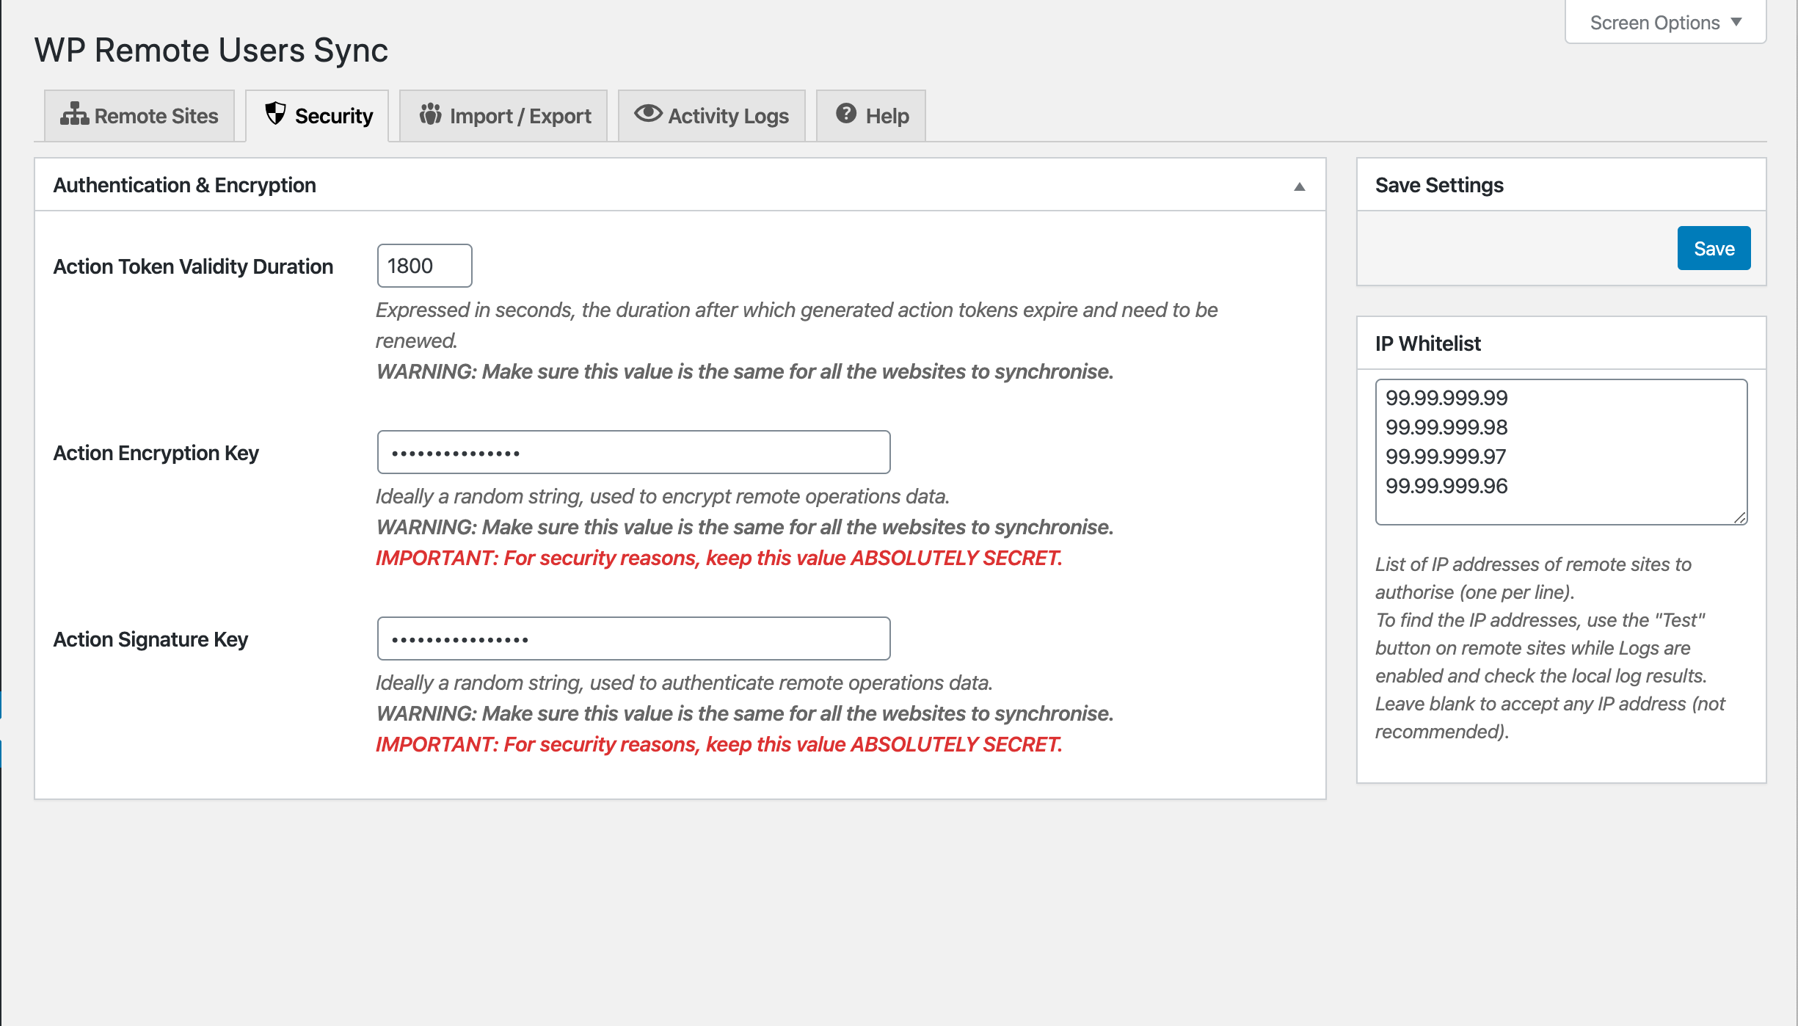Image resolution: width=1798 pixels, height=1026 pixels.
Task: Click 'Expressed in seconds' description text
Action: [797, 325]
